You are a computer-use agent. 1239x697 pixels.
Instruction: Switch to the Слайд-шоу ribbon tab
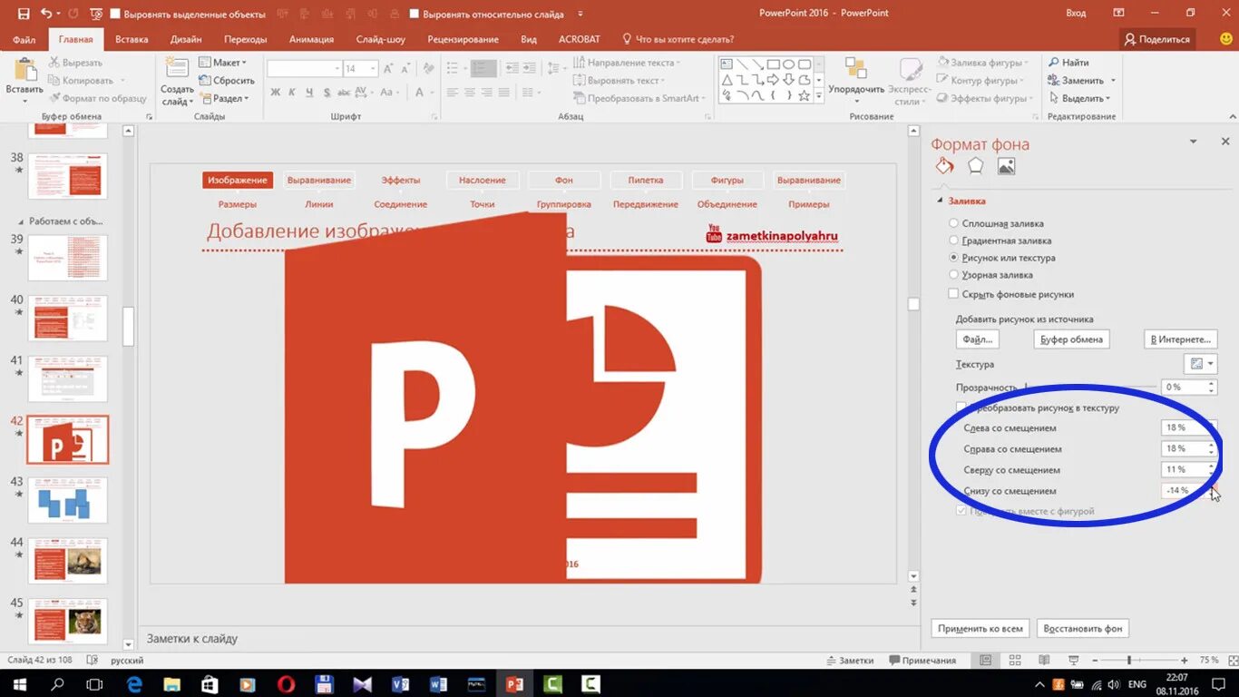pyautogui.click(x=380, y=39)
